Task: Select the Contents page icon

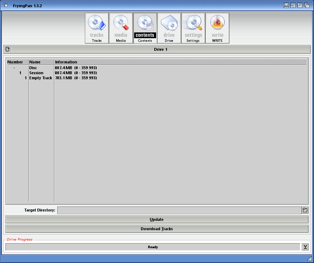Action: (x=145, y=28)
